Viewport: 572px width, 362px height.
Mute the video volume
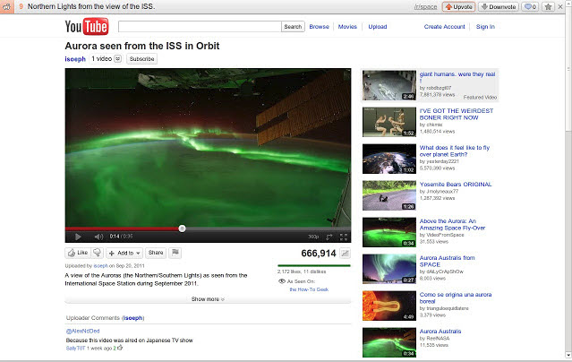point(98,237)
